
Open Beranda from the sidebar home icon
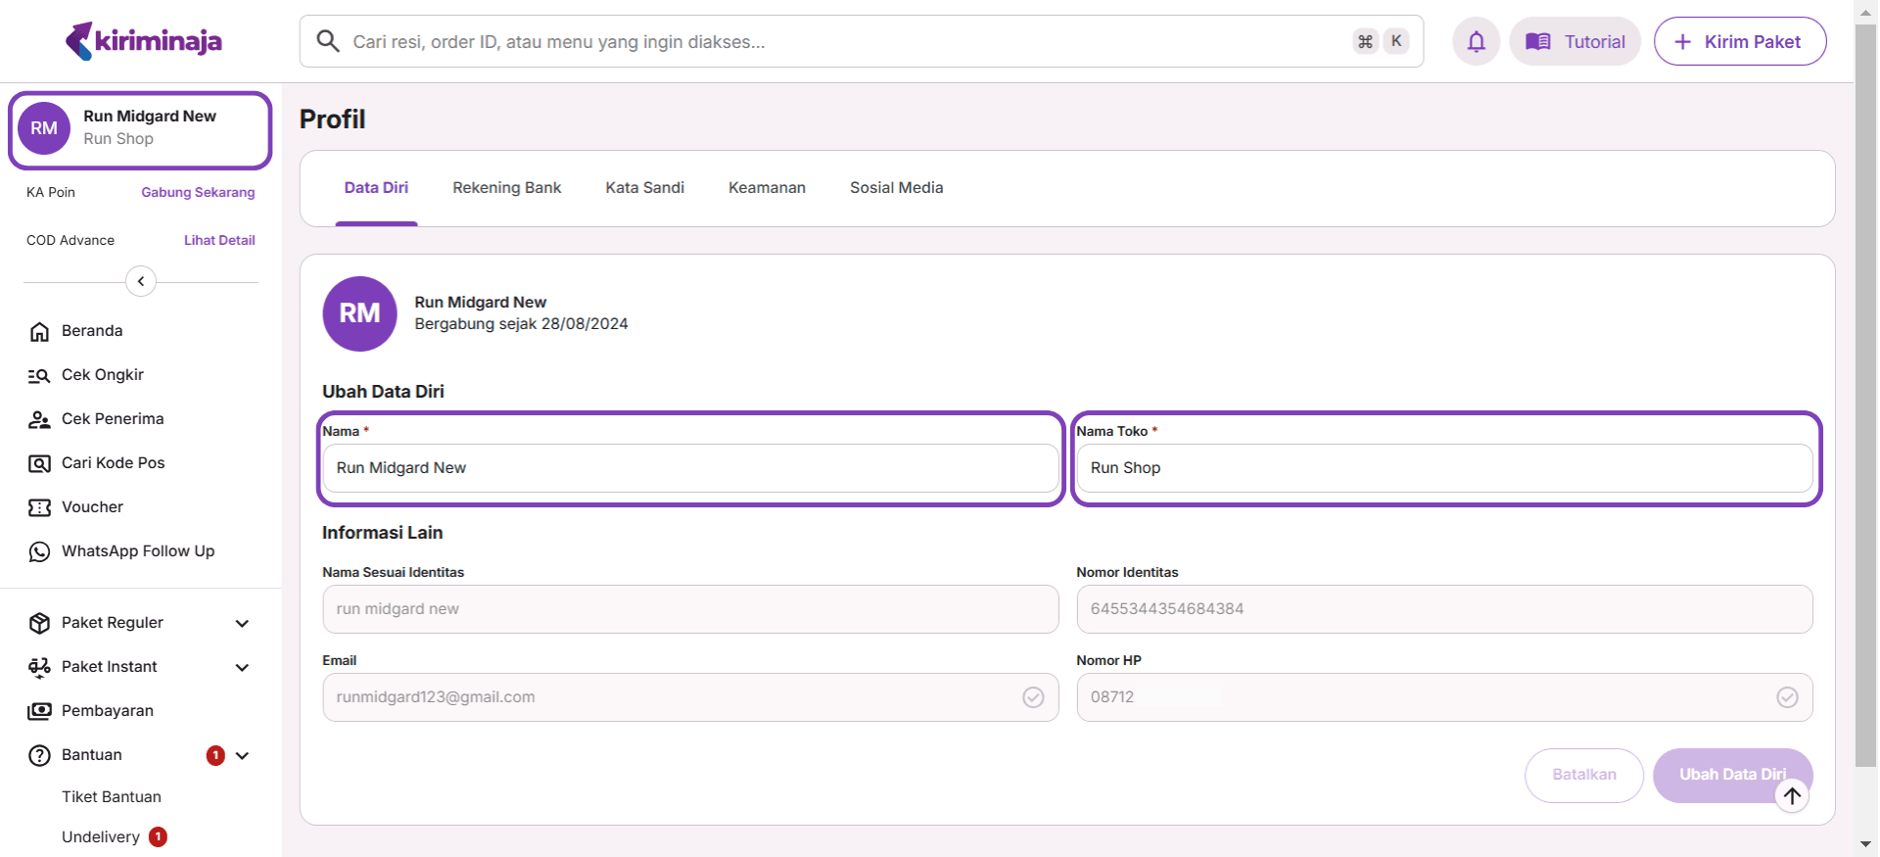(39, 331)
